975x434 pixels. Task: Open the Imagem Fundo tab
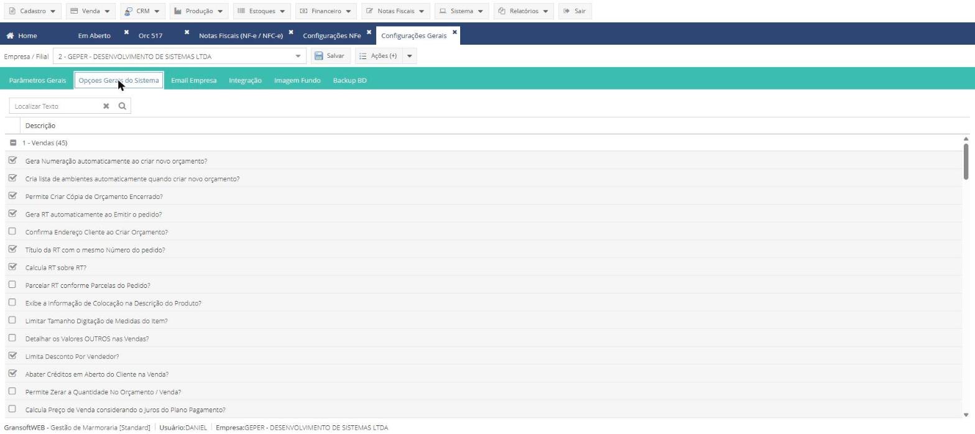[297, 80]
